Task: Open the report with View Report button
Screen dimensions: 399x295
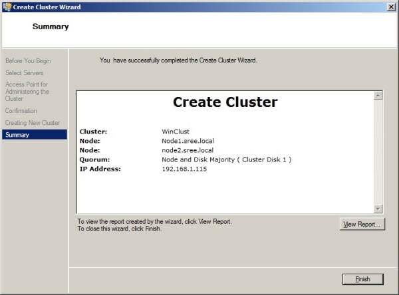Action: (x=362, y=225)
